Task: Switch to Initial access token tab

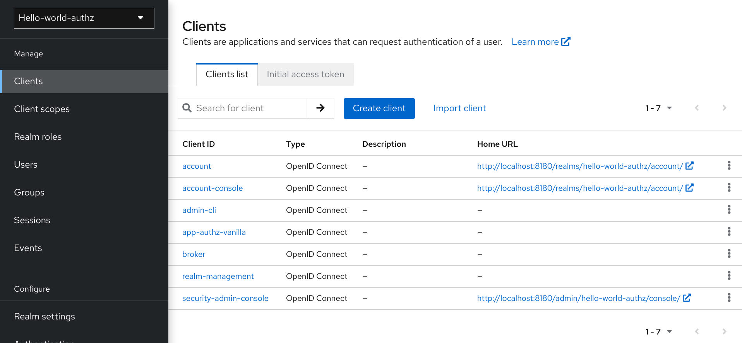Action: [305, 74]
